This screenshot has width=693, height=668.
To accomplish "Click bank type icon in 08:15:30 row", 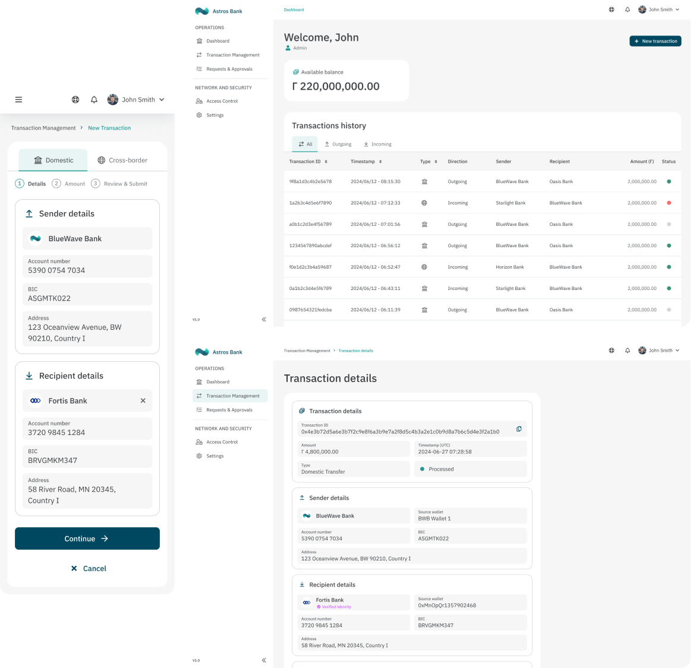I will [424, 182].
